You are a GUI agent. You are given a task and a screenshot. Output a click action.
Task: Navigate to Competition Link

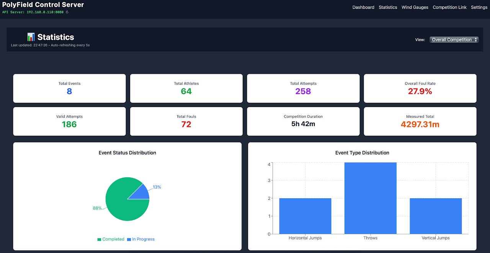point(449,7)
